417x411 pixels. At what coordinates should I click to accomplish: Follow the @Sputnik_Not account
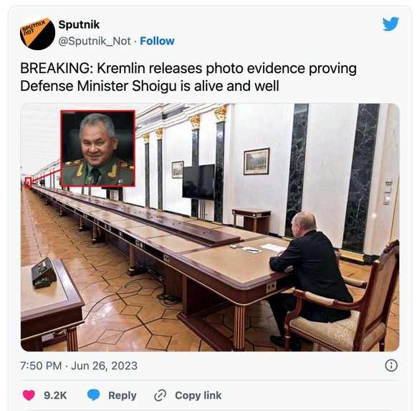click(157, 41)
